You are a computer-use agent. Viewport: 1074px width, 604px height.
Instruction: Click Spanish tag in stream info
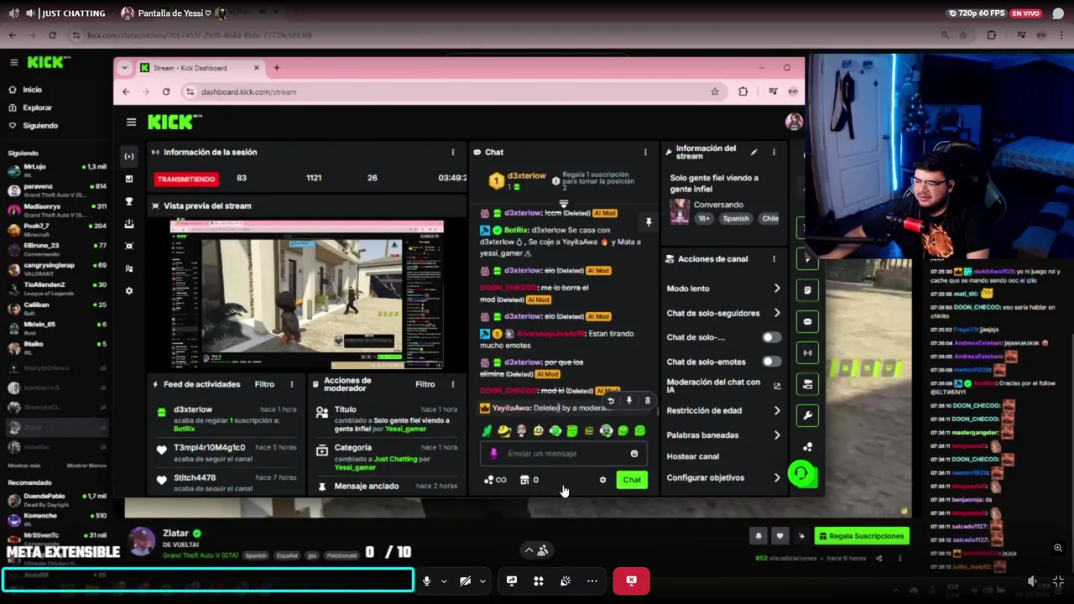736,218
